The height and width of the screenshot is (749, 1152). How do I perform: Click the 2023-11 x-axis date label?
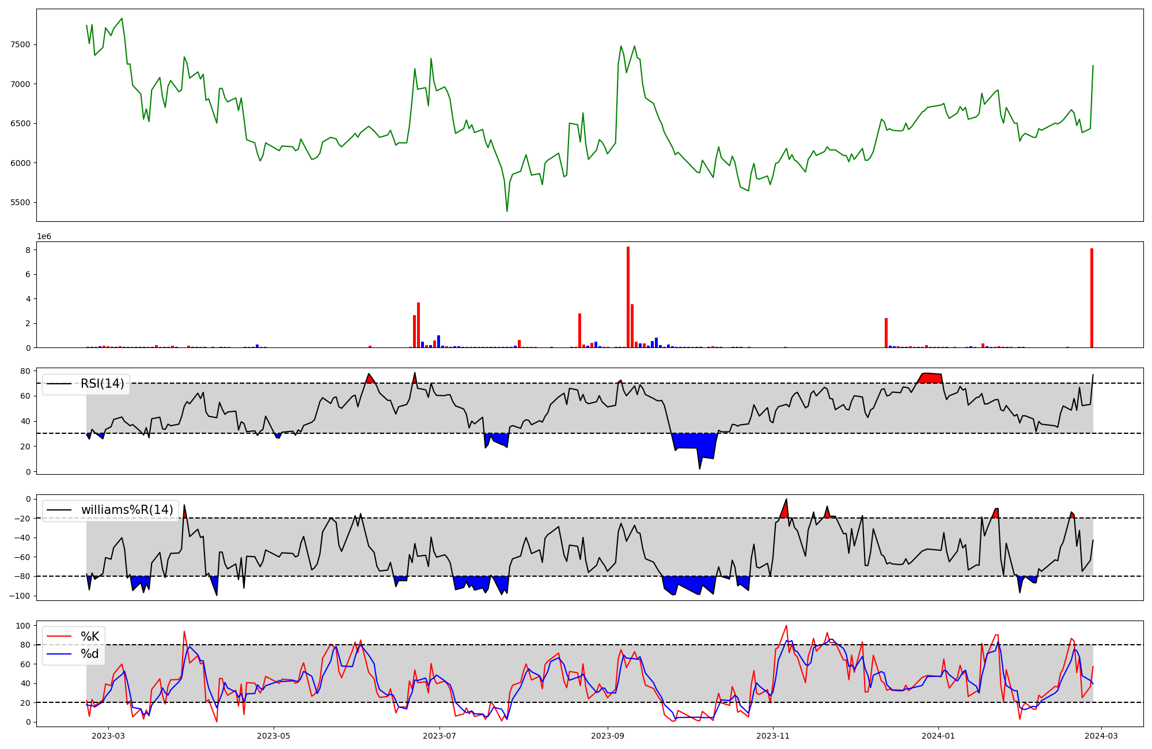point(773,735)
